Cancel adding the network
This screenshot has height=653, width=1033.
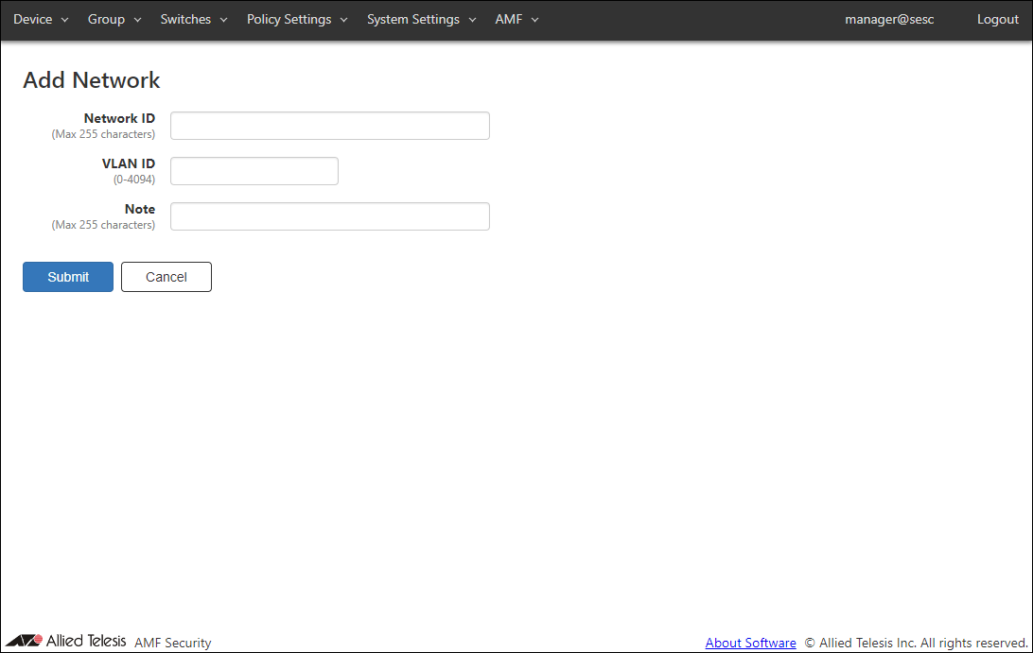coord(166,277)
